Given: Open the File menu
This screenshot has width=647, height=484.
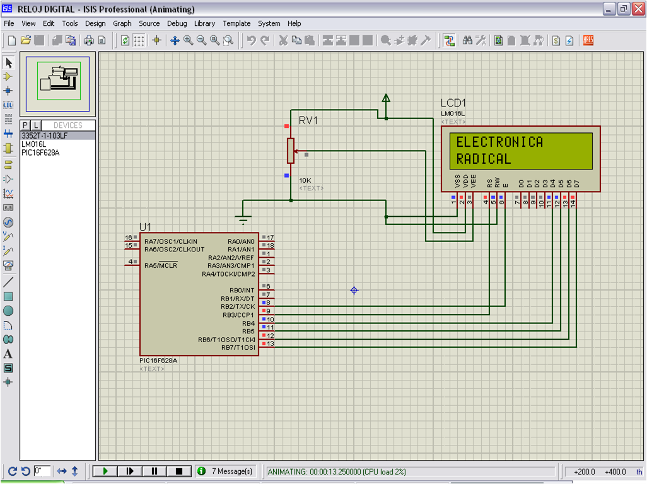Looking at the screenshot, I should coord(9,23).
